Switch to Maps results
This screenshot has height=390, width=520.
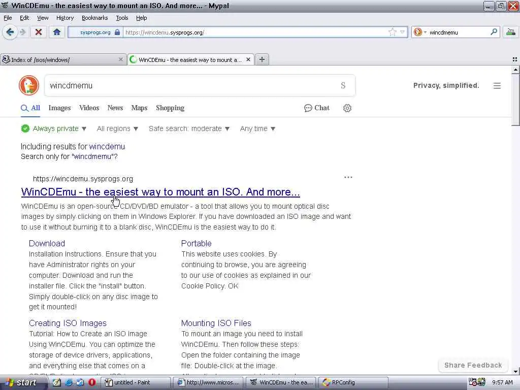tap(139, 108)
